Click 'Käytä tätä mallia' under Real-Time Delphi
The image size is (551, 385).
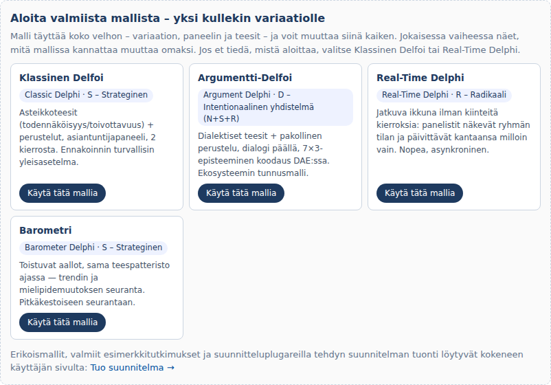(420, 193)
